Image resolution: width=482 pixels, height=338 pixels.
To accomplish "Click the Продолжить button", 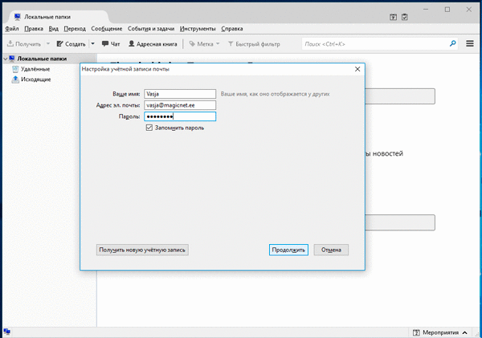I will (288, 250).
